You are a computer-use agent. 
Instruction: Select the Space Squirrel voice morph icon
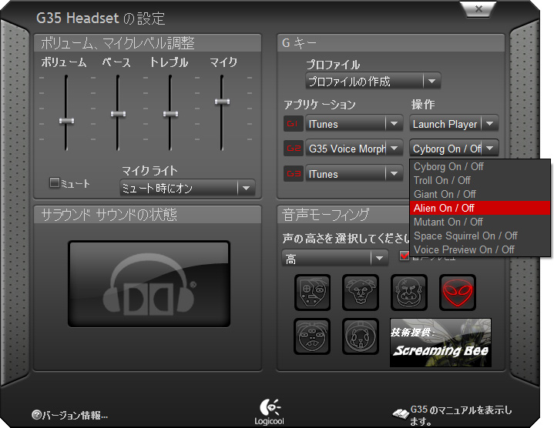tap(361, 336)
